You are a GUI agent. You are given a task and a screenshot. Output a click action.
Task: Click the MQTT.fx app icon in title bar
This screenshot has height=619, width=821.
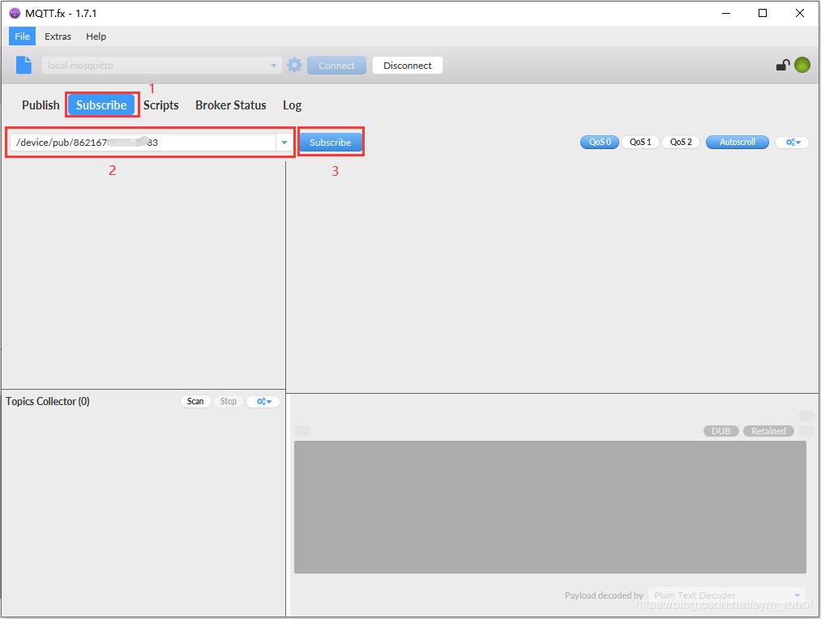point(15,13)
